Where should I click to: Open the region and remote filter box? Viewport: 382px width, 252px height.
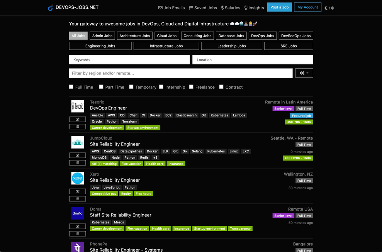point(180,73)
